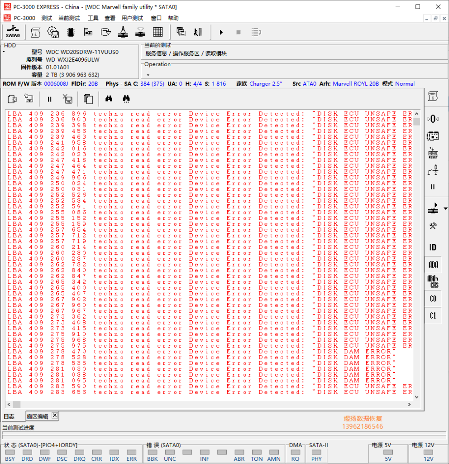This screenshot has height=464, width=449.
Task: Switch to the 扇区编辑 tab
Action: click(x=37, y=417)
